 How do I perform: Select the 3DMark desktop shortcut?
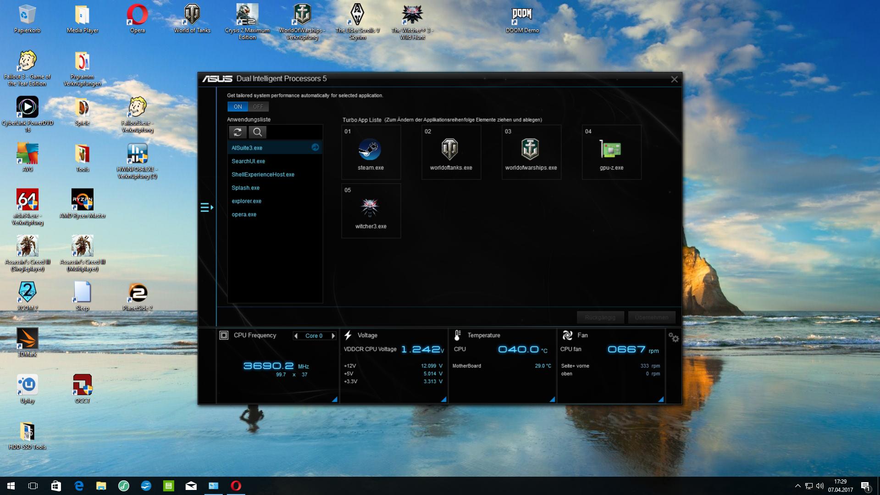tap(27, 343)
